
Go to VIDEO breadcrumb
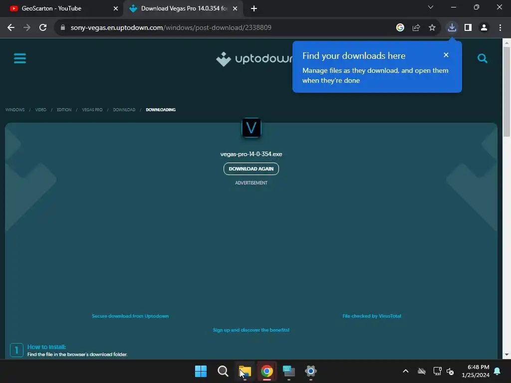click(41, 110)
